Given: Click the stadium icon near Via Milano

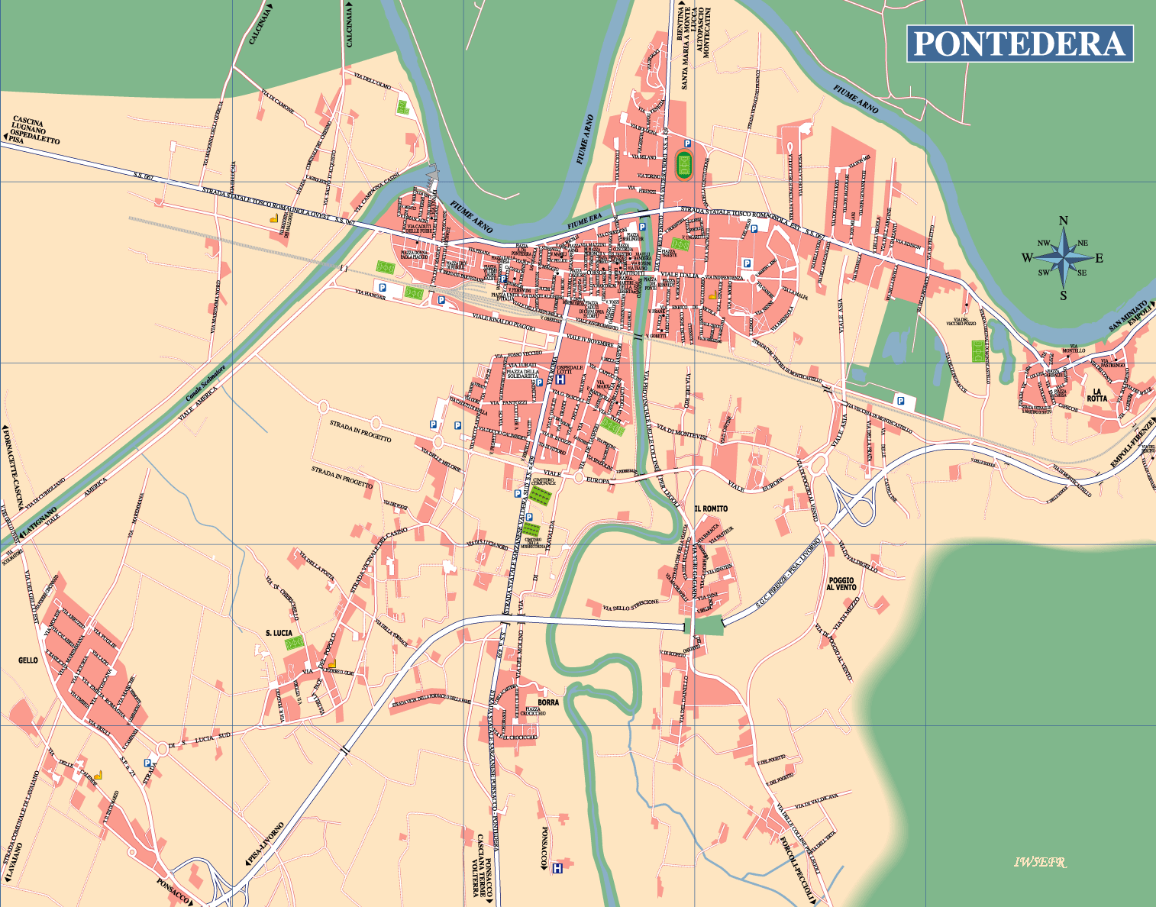Looking at the screenshot, I should (685, 164).
